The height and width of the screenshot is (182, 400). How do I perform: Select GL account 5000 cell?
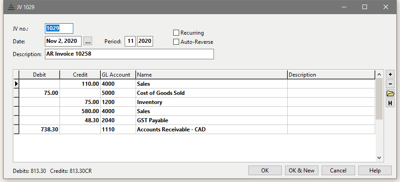point(118,93)
